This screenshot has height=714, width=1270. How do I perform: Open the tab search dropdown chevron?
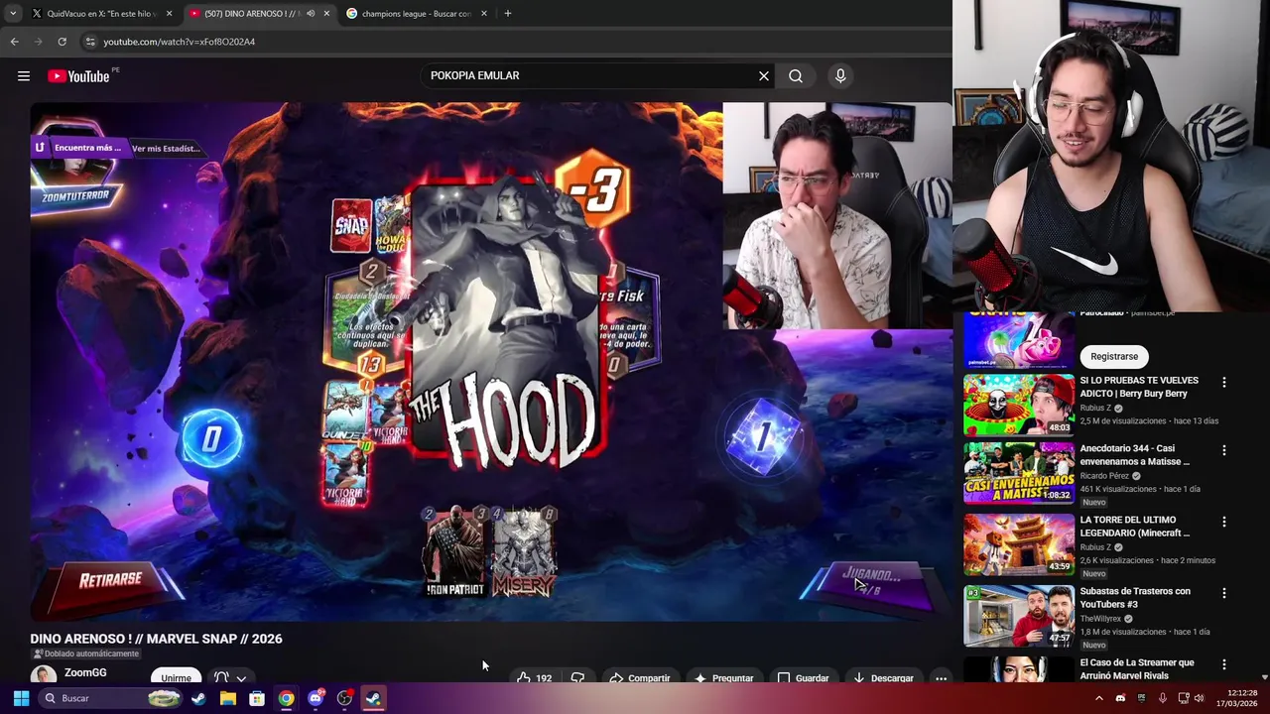coord(13,13)
